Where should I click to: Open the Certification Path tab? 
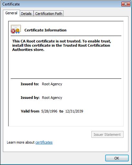49,14
